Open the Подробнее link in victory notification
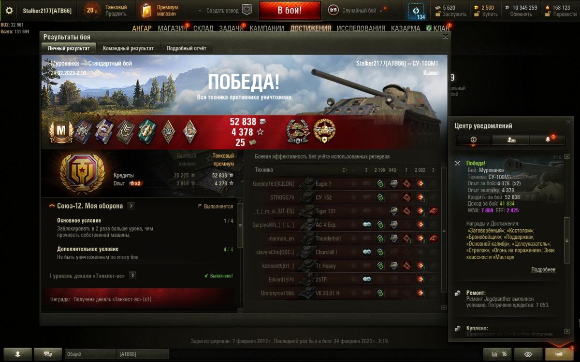The height and width of the screenshot is (362, 580). point(543,270)
